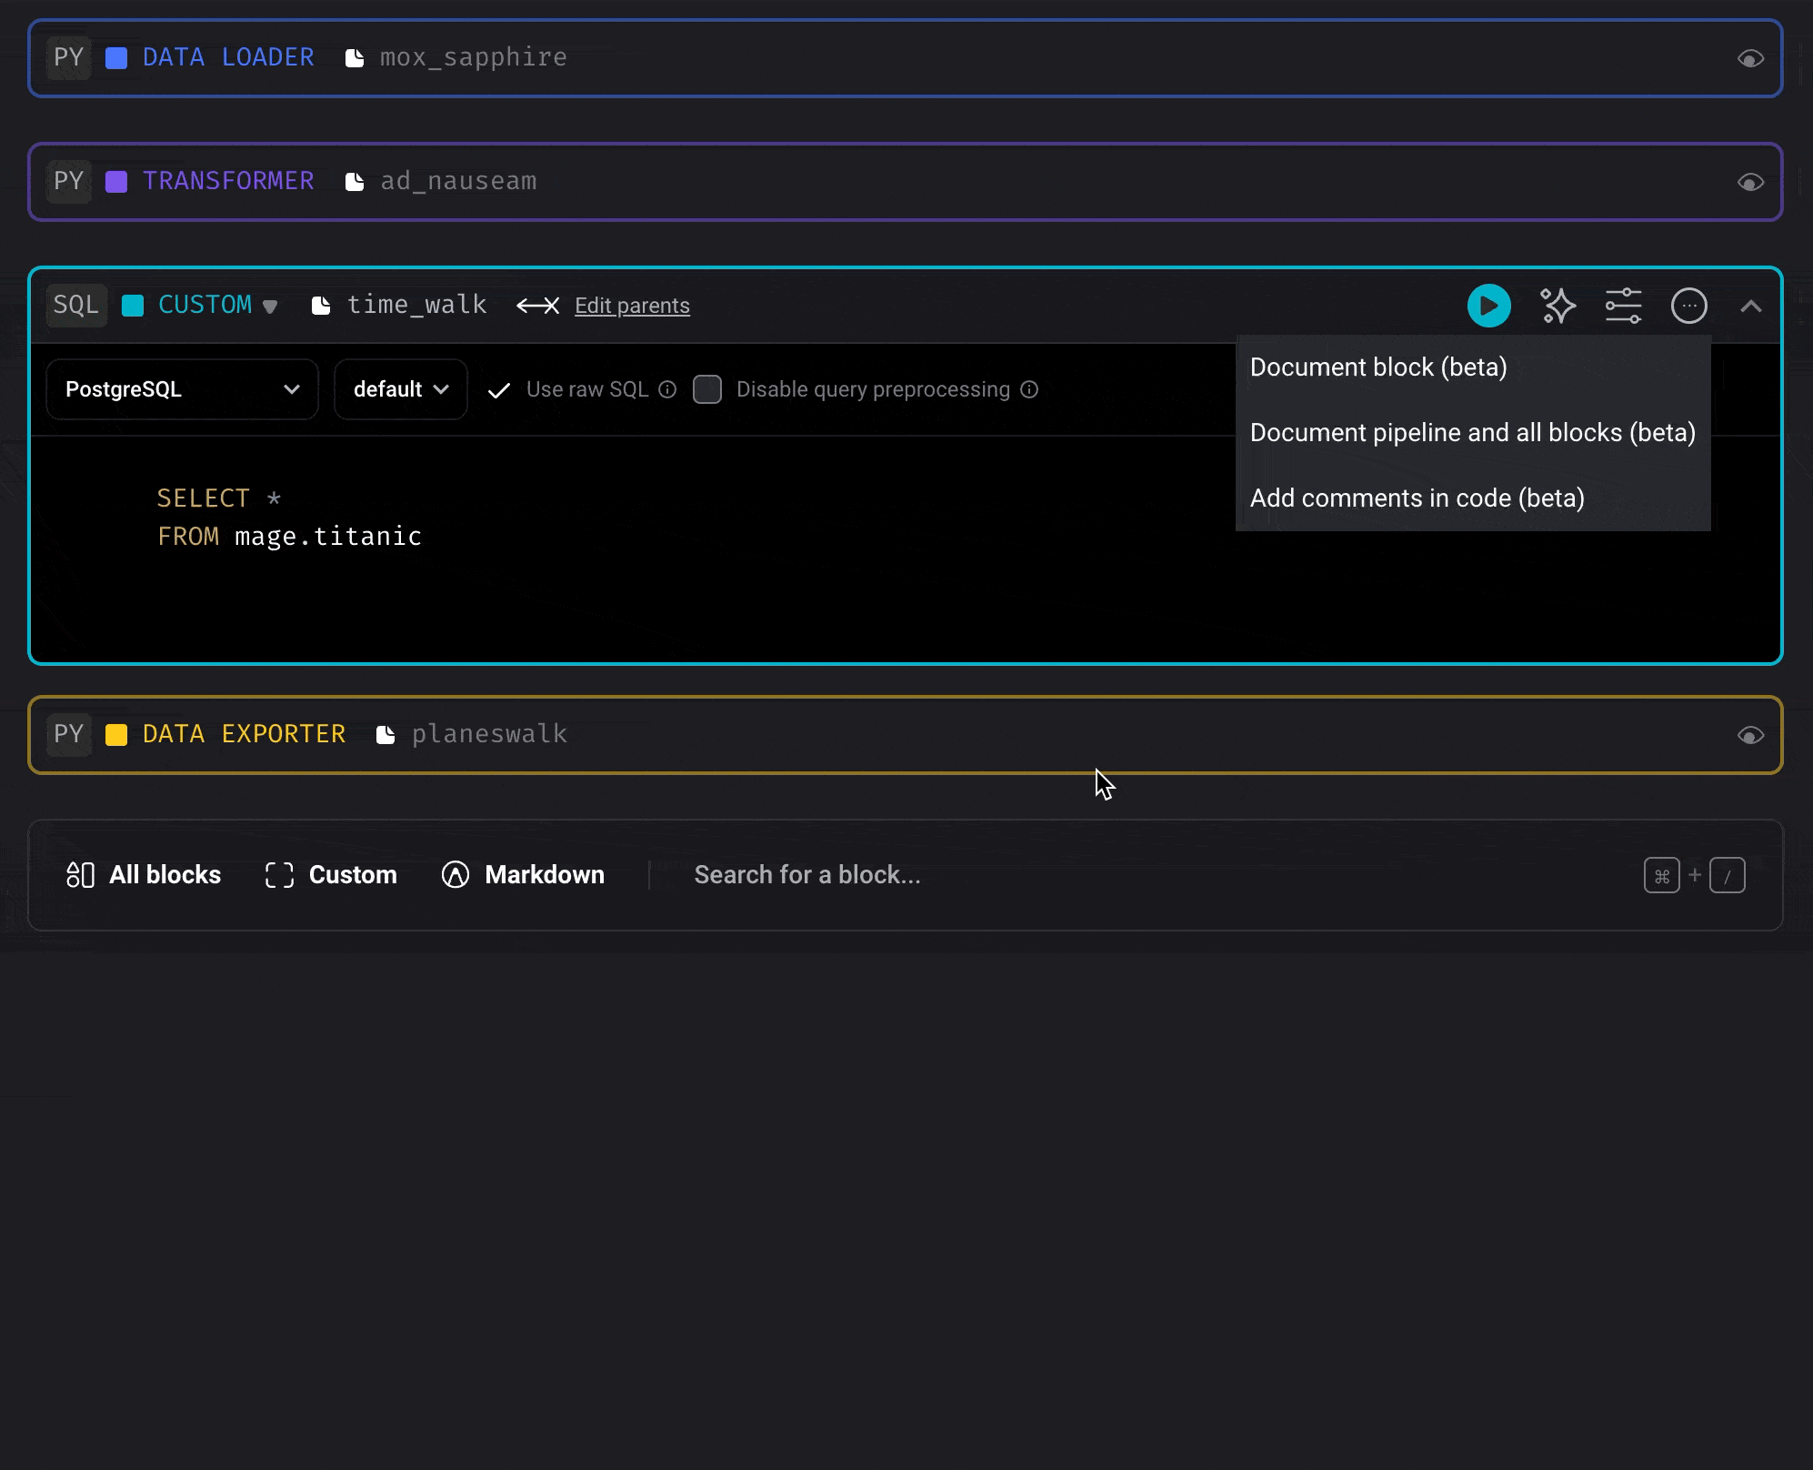Click the Custom block button
The width and height of the screenshot is (1813, 1470).
click(331, 875)
